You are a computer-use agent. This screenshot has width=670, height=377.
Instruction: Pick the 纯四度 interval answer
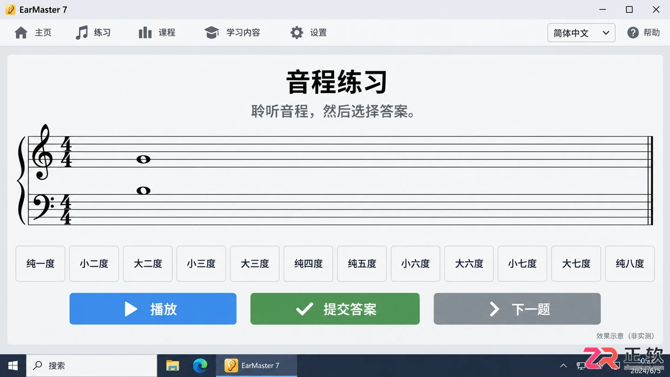(308, 264)
